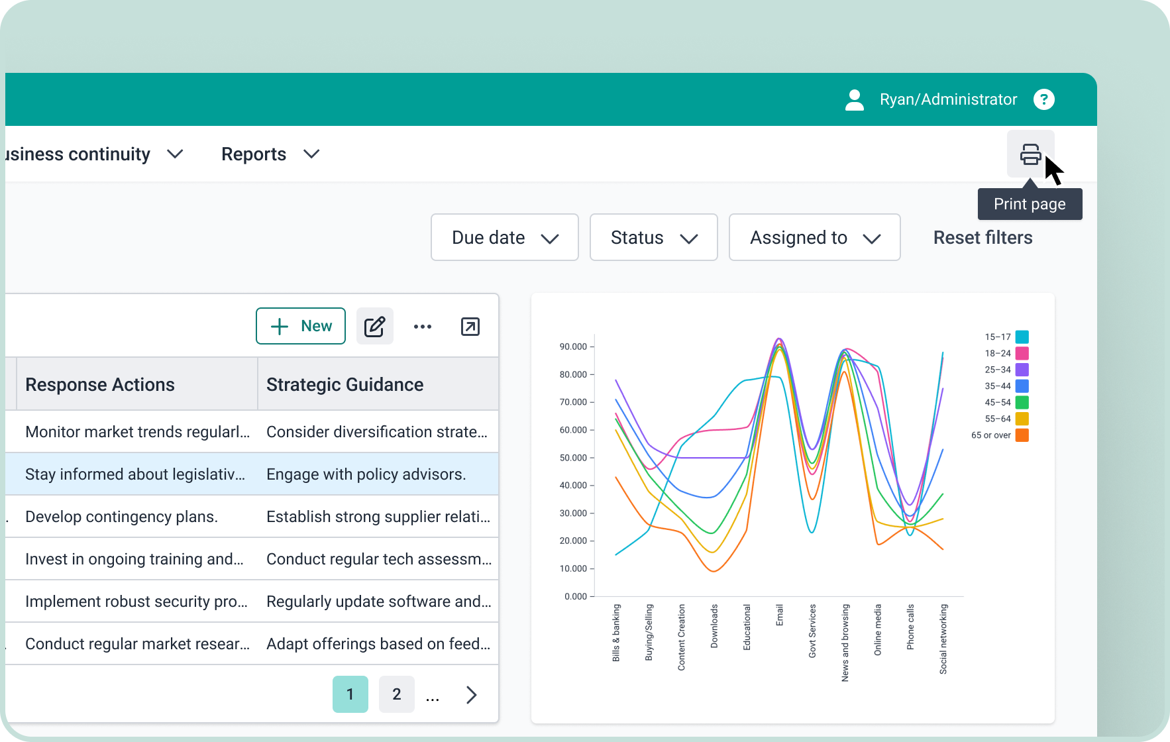This screenshot has height=742, width=1170.
Task: Open the Due date filter dropdown
Action: pyautogui.click(x=504, y=237)
